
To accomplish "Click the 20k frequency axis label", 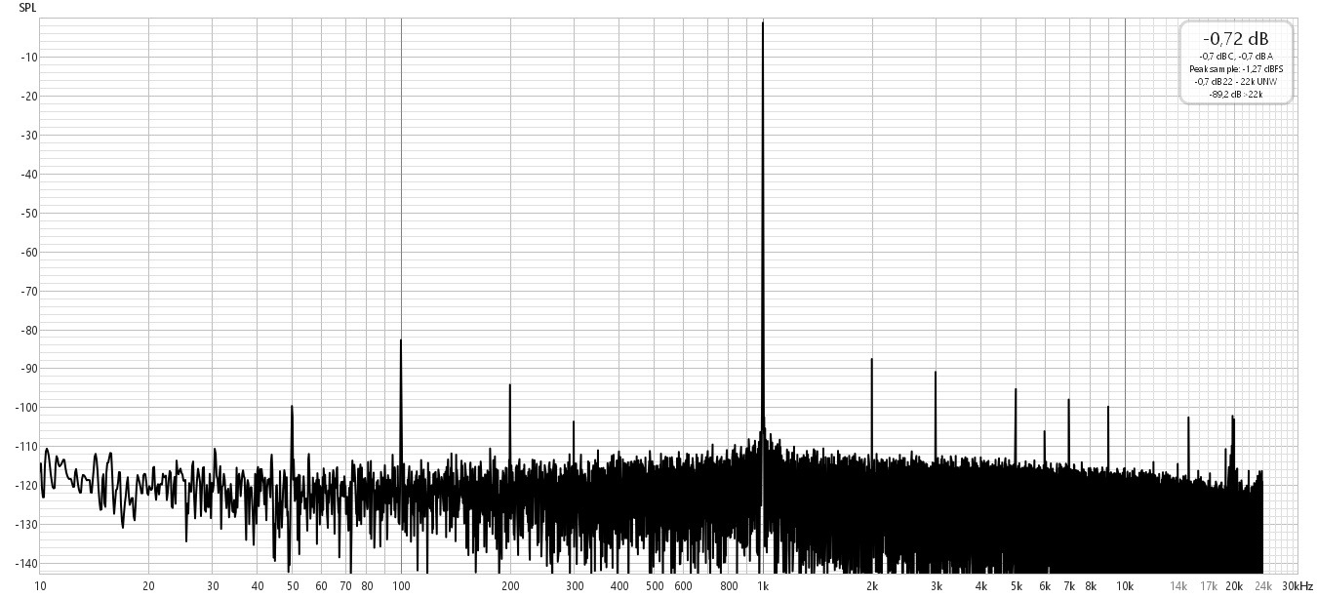I will pyautogui.click(x=1234, y=586).
